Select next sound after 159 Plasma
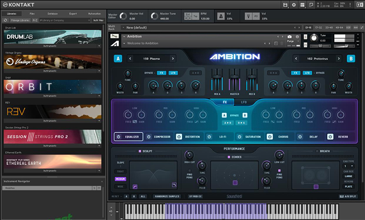The width and height of the screenshot is (365, 220). 173,59
